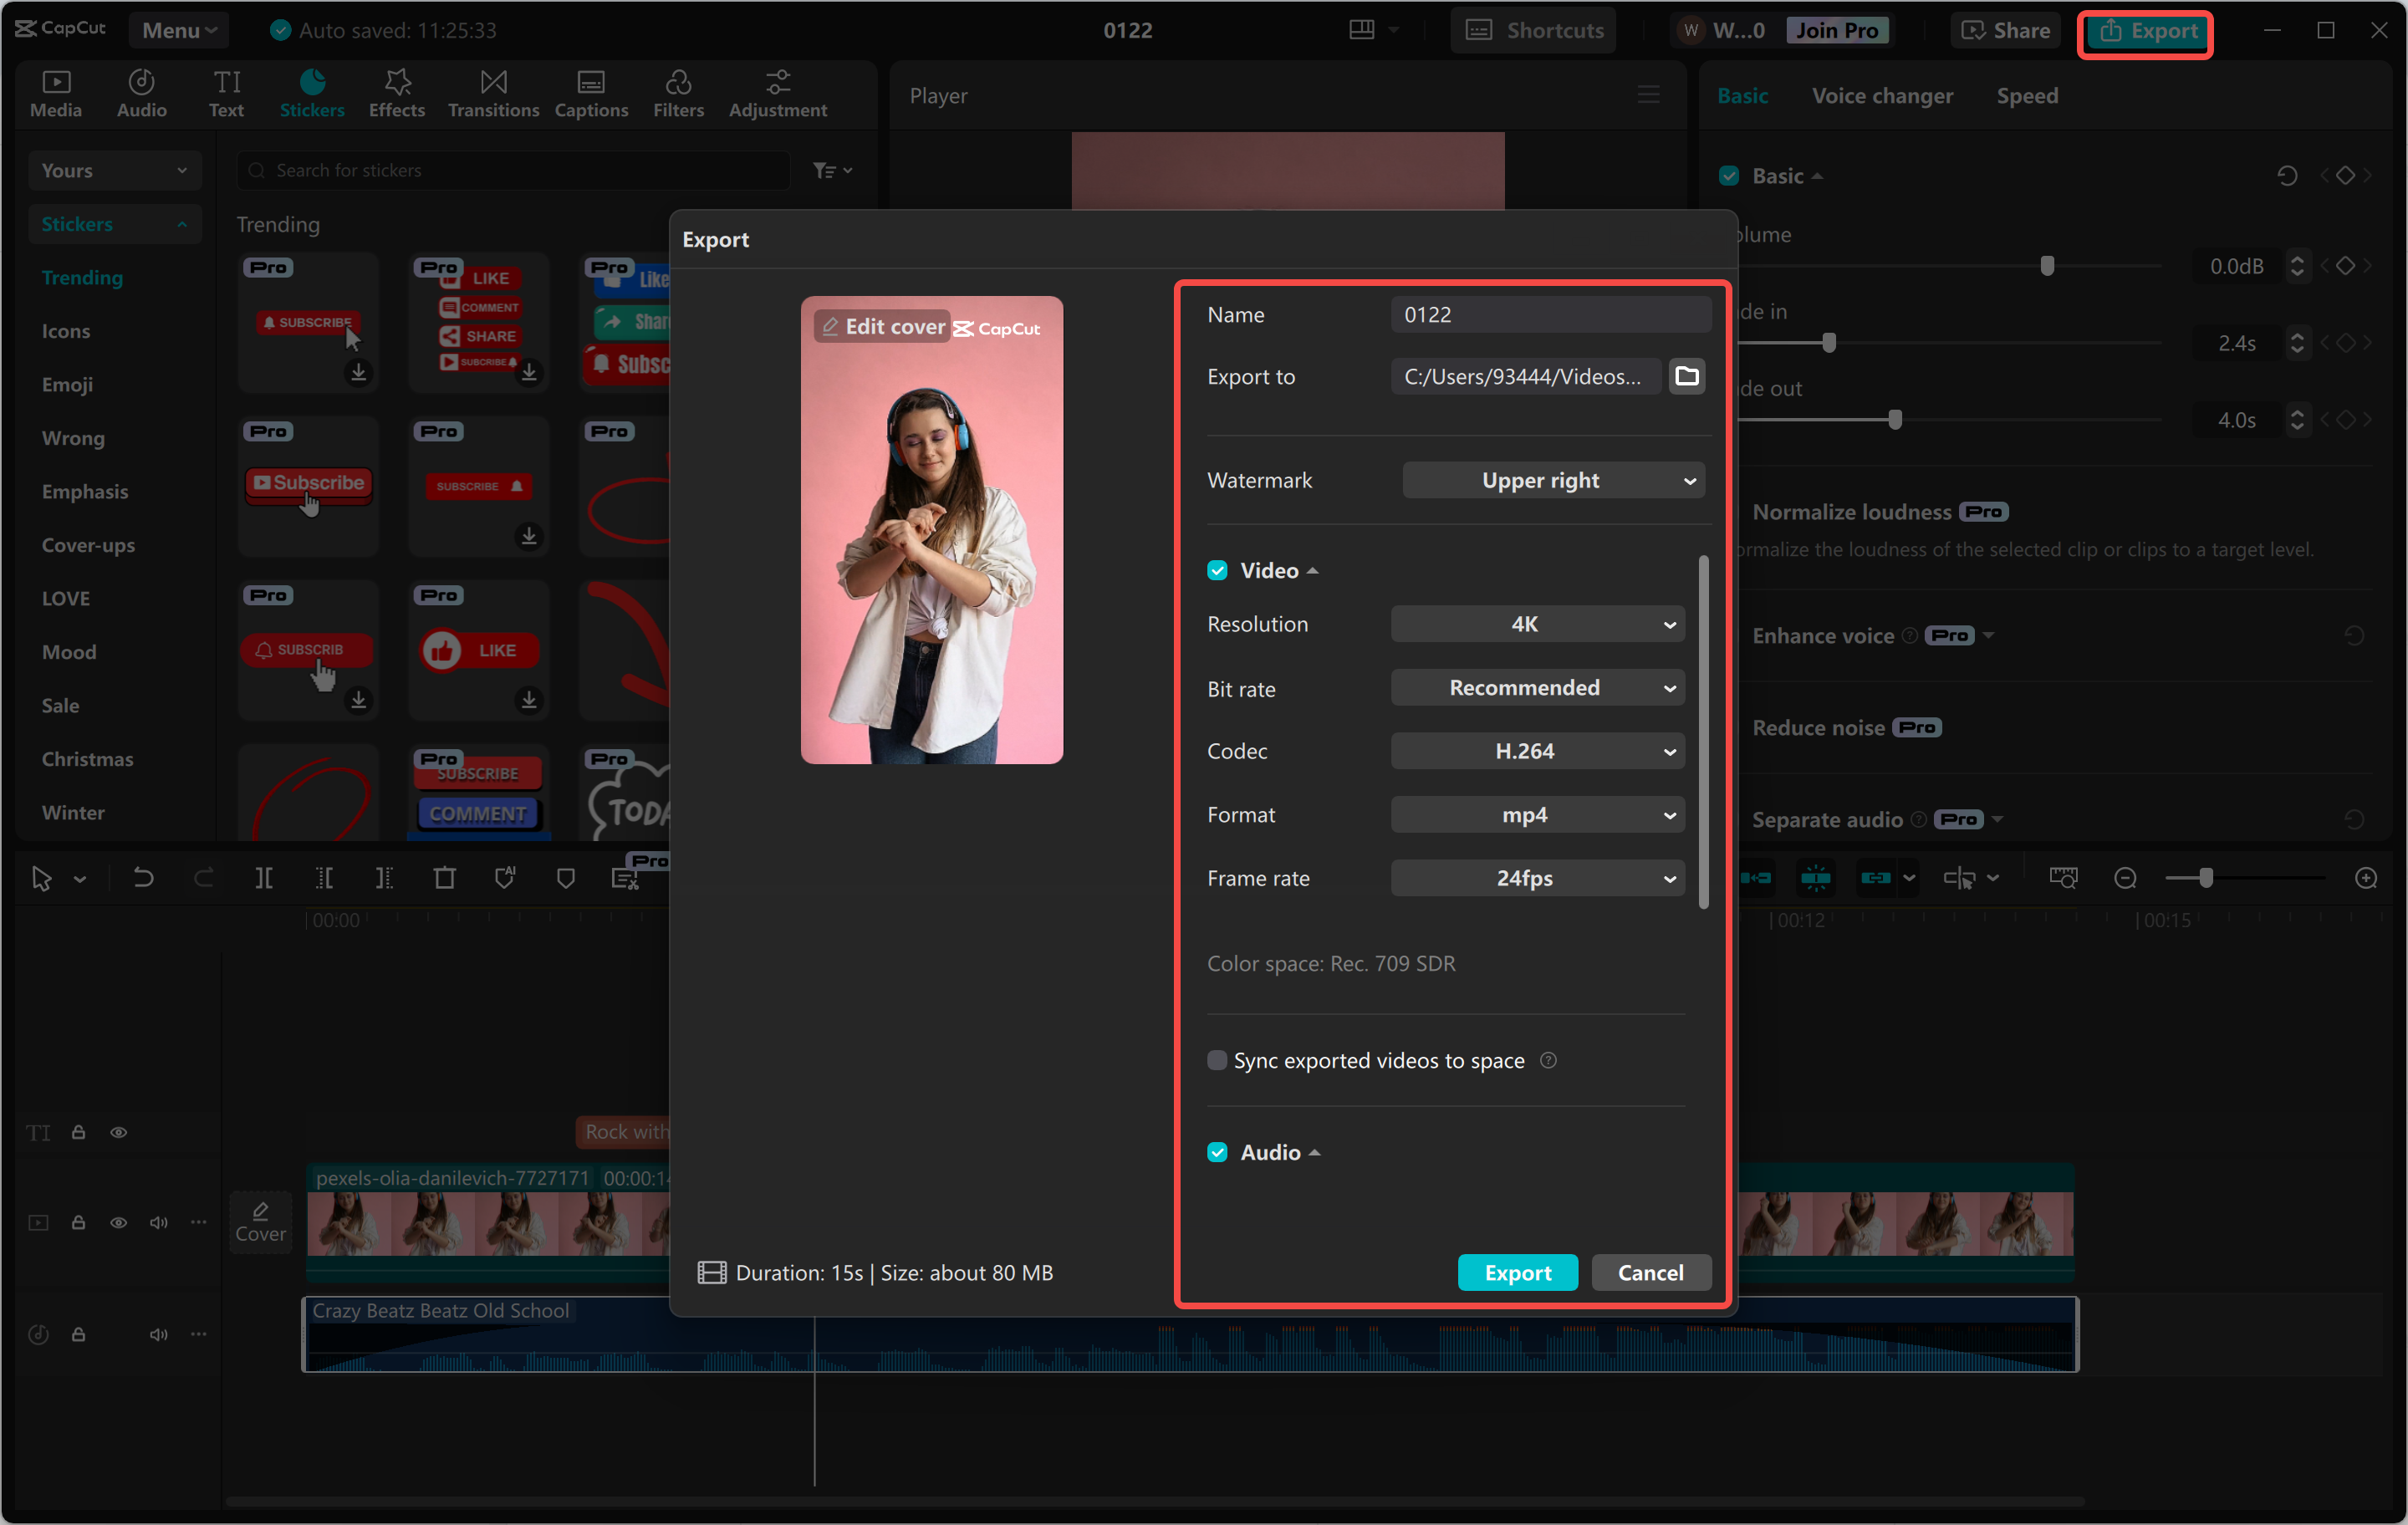
Task: Open the Resolution 4K dropdown
Action: point(1537,624)
